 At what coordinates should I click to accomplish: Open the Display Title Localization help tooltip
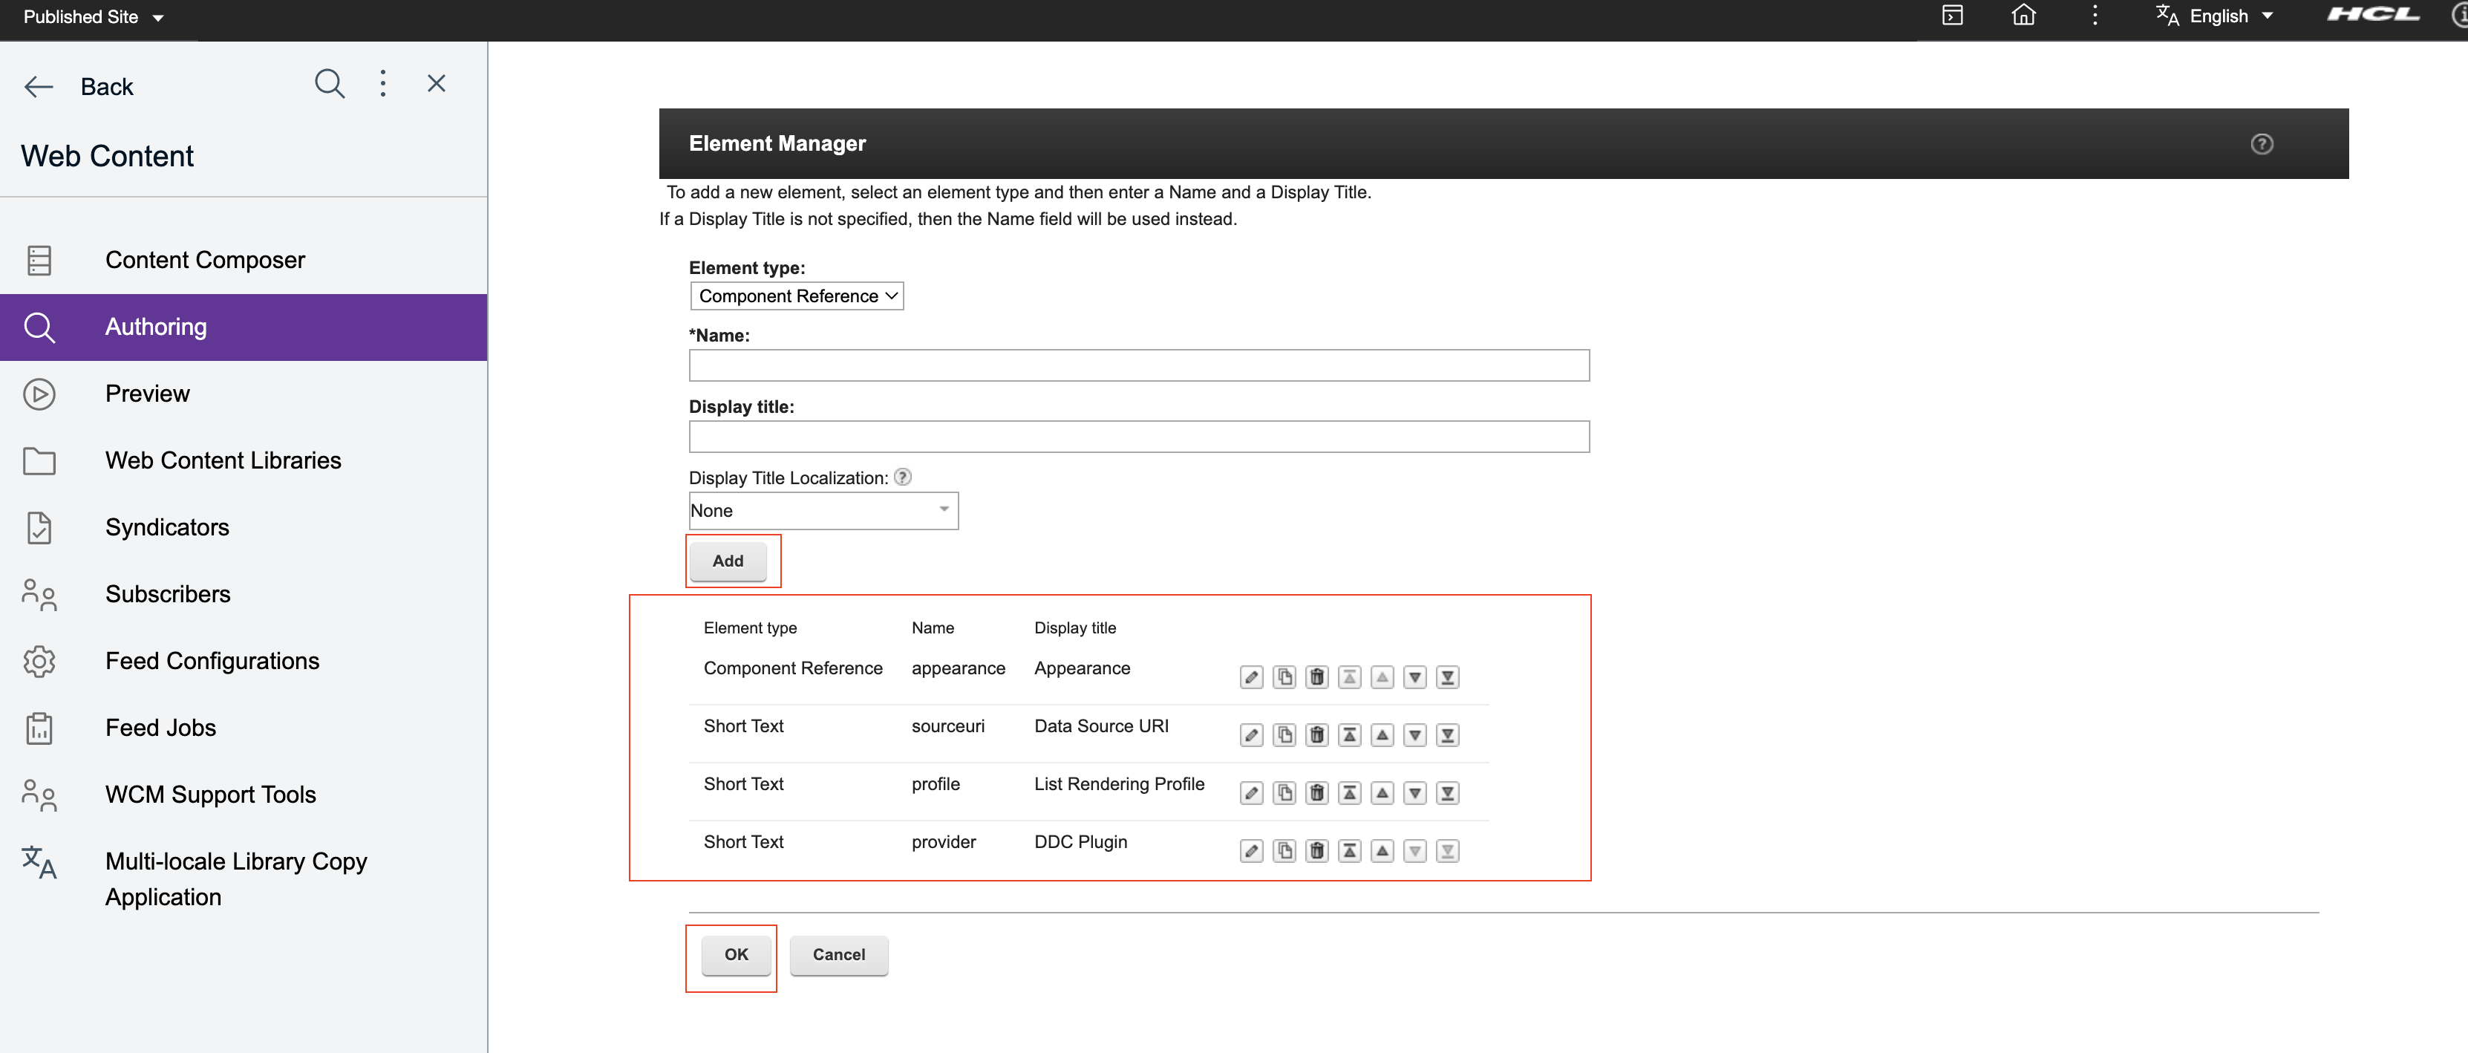[x=903, y=477]
